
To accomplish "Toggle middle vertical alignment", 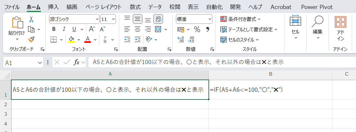I will coord(138,19).
